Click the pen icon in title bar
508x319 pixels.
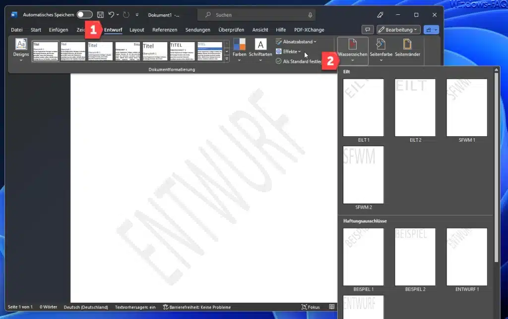pos(380,15)
